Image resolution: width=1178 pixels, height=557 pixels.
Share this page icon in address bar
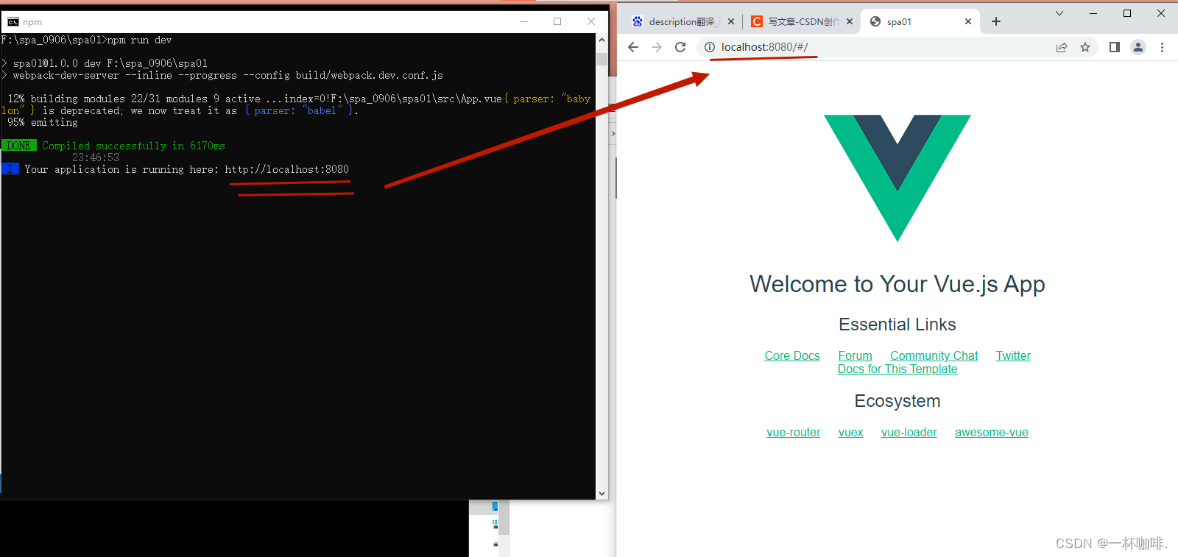(1062, 47)
